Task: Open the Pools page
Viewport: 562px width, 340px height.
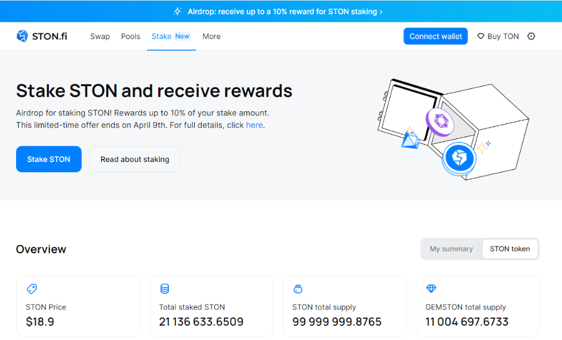Action: tap(130, 36)
